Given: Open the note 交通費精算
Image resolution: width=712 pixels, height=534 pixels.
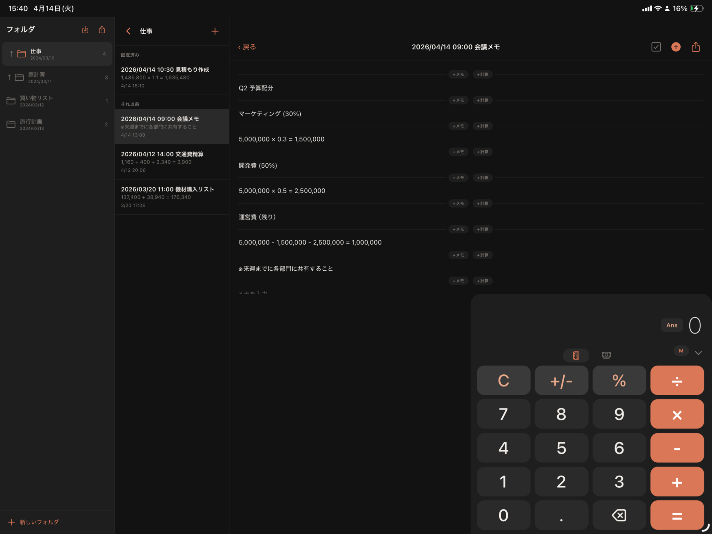Looking at the screenshot, I should (172, 162).
